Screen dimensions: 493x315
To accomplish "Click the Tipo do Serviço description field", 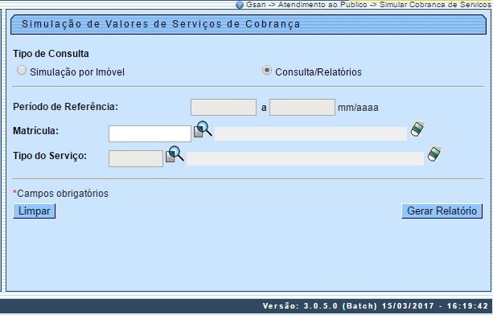I will tap(305, 158).
